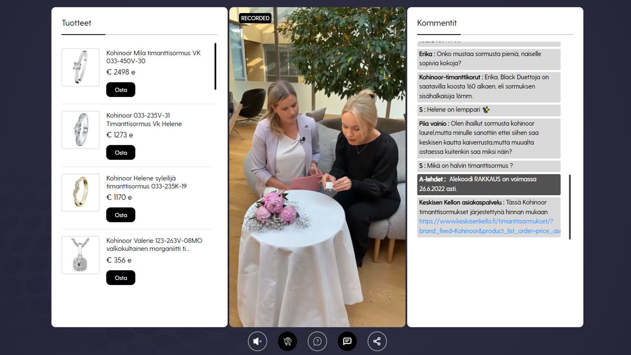Click the comment 'Mikä on halvin timanttisormus ?'
Viewport: 631px width, 355px height.
tap(489, 166)
